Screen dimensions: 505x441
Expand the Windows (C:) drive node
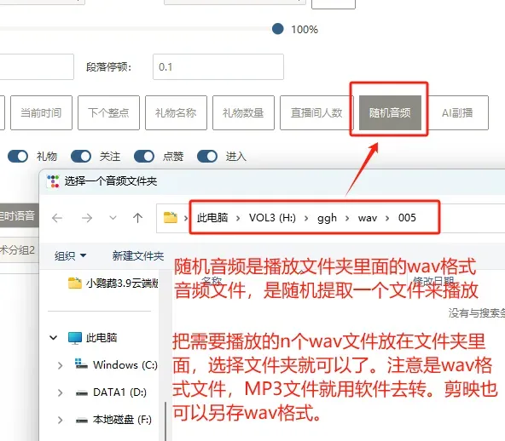60,365
